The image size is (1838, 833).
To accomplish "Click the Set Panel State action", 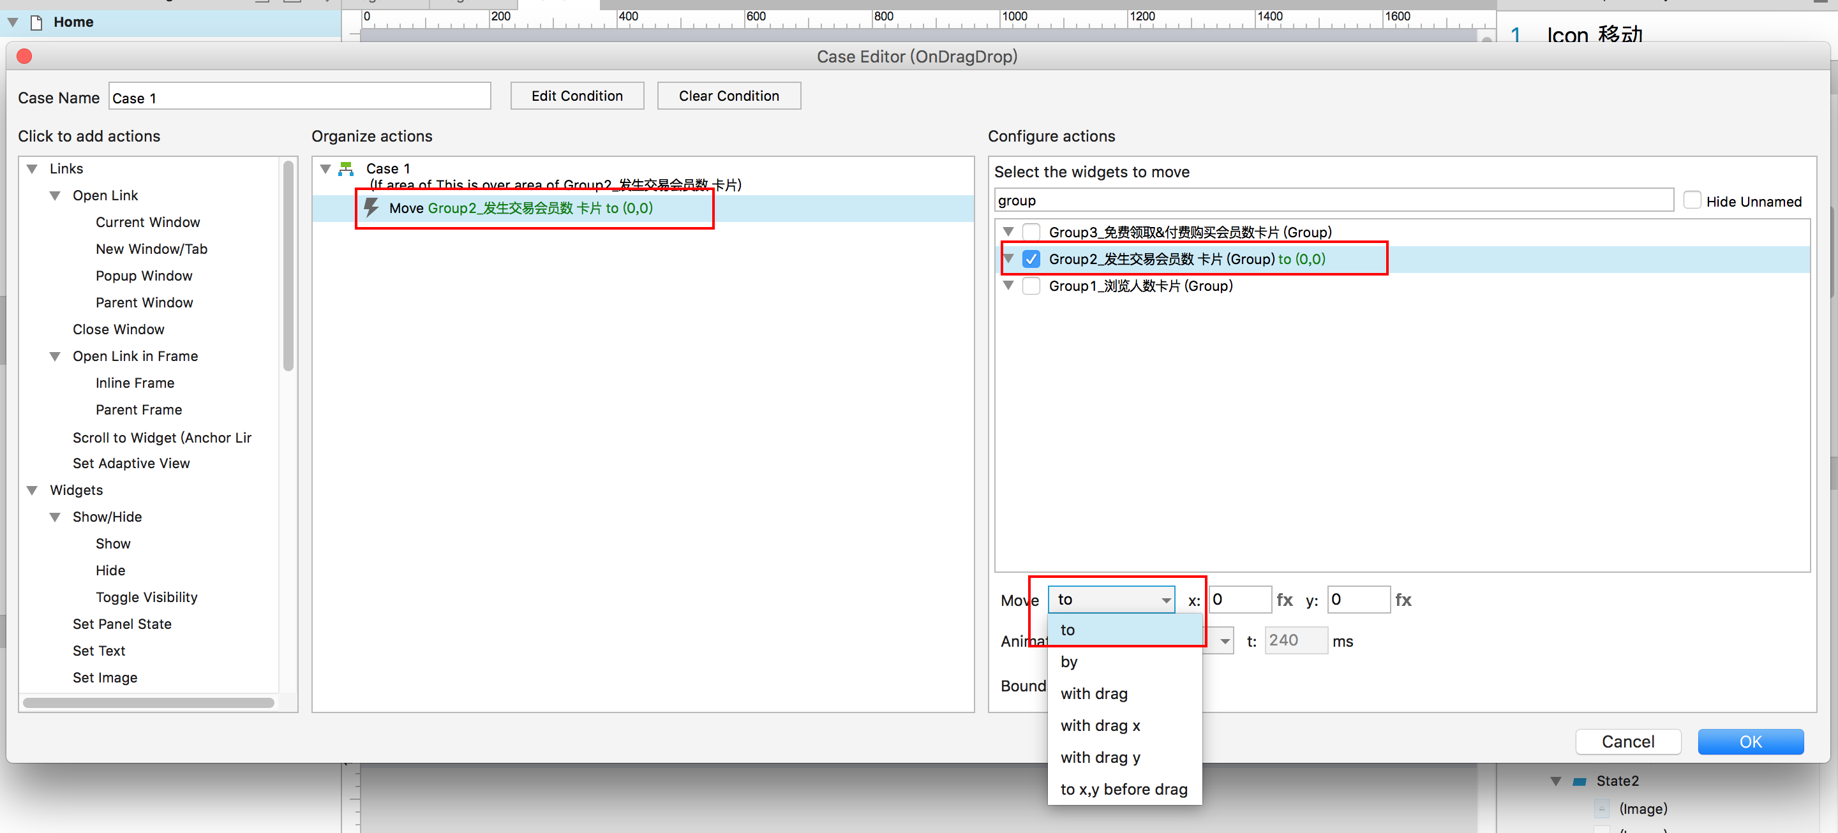I will (122, 624).
